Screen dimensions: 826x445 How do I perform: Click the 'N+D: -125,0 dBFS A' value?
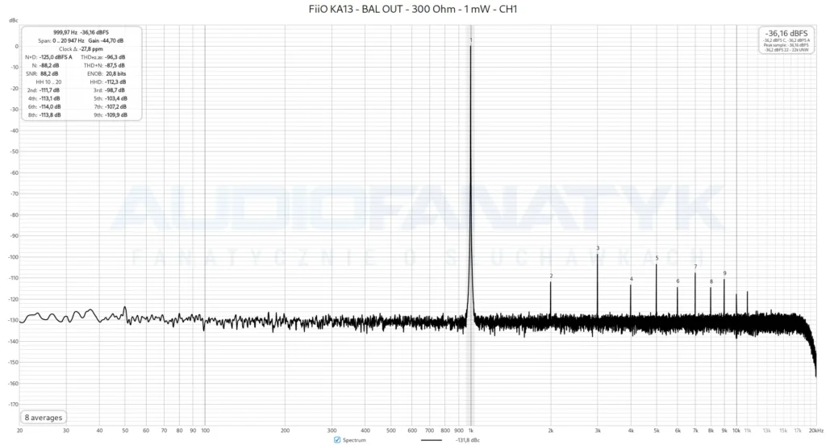click(48, 57)
